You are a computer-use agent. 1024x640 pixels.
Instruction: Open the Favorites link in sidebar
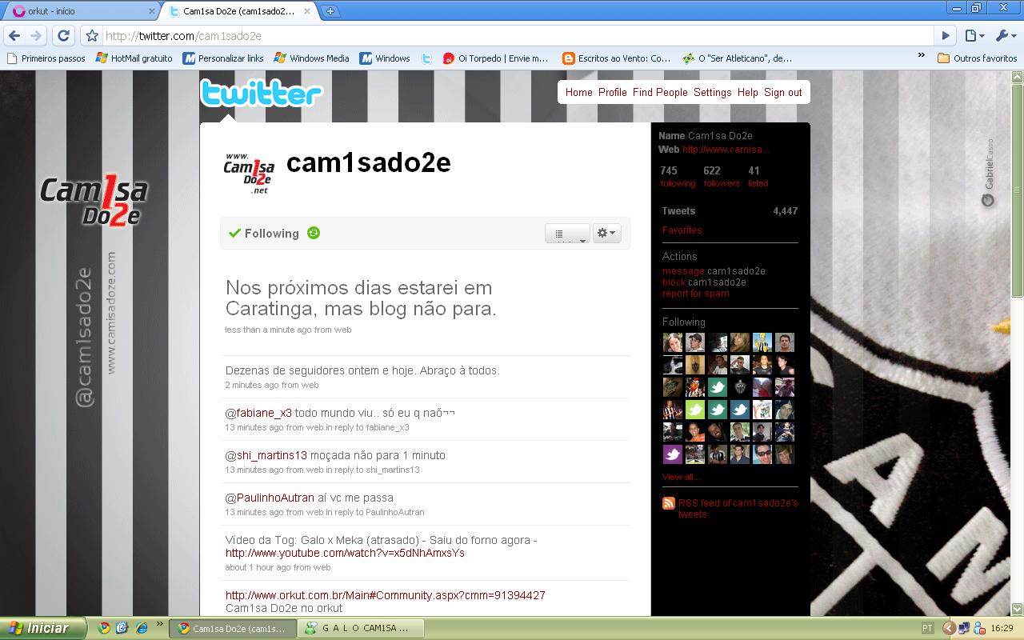click(682, 230)
